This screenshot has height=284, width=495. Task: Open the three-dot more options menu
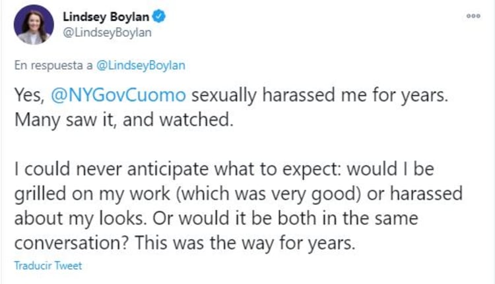[473, 16]
